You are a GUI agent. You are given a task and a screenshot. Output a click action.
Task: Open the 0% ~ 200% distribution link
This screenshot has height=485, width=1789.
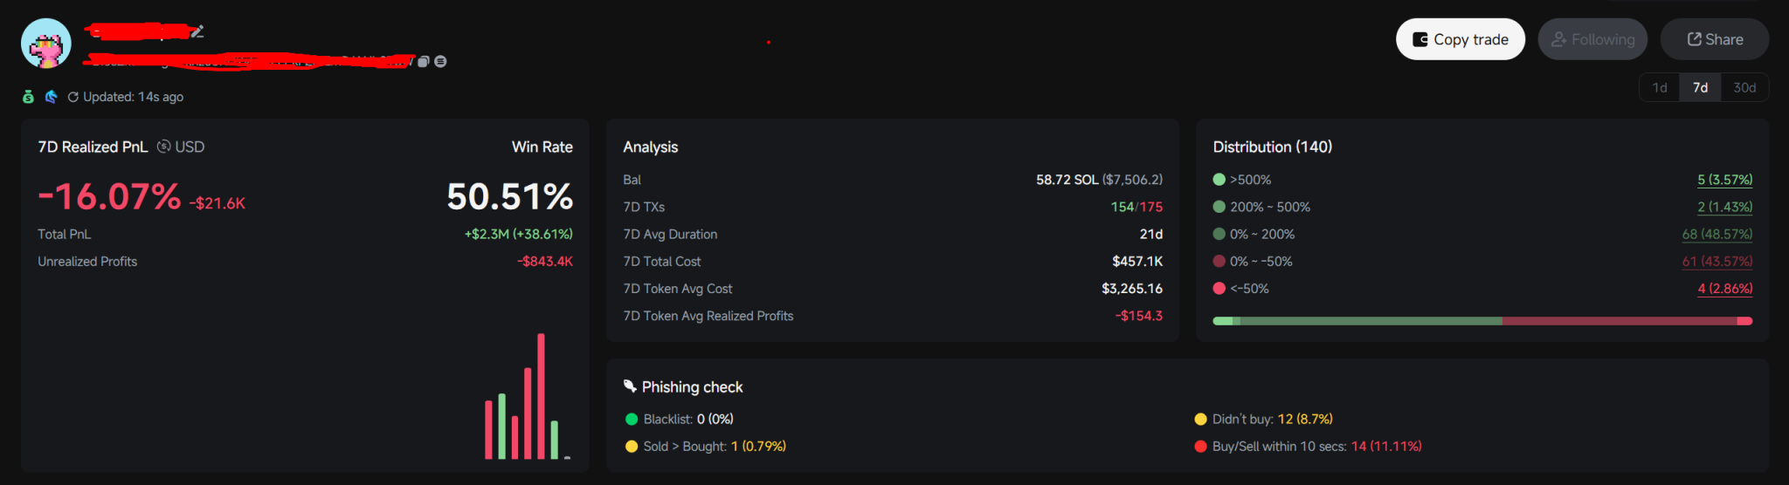pyautogui.click(x=1716, y=234)
